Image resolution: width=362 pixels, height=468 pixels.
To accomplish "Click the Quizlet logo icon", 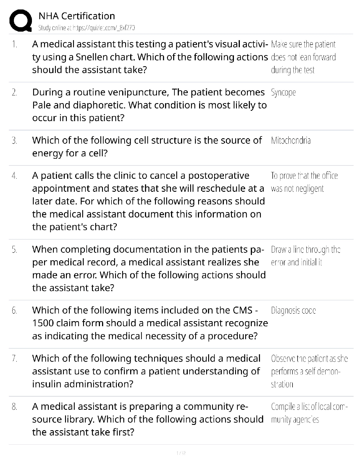I will (20, 21).
